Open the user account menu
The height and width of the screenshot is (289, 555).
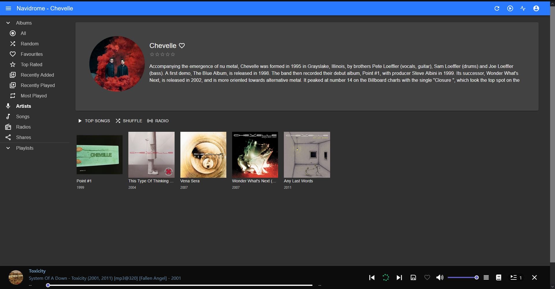pyautogui.click(x=536, y=8)
